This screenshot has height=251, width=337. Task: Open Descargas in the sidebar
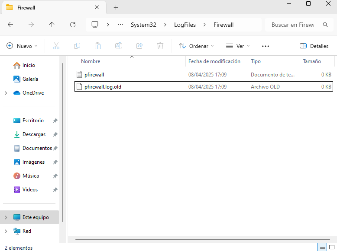coord(34,134)
